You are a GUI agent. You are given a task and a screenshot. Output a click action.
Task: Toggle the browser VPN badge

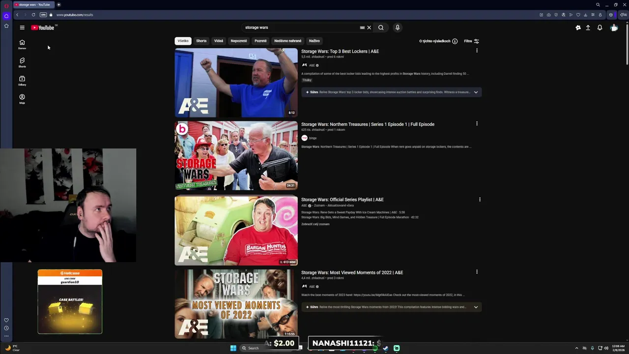pyautogui.click(x=43, y=15)
